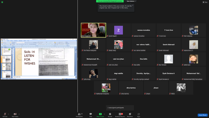Select the Putri Adzania participant tile
The width and height of the screenshot is (209, 118).
194,30
